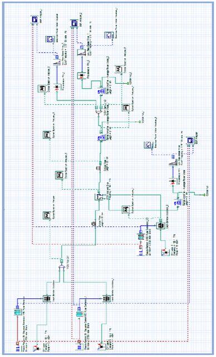Select the WDM Add and Drop component
This screenshot has height=357, width=216.
point(99,196)
